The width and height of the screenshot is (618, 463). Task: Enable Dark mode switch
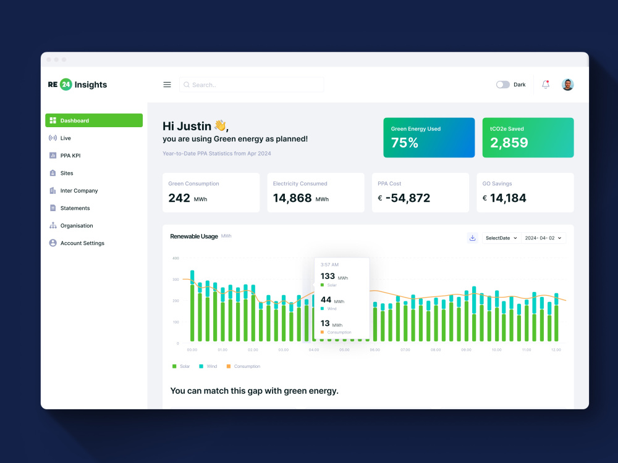click(x=503, y=85)
